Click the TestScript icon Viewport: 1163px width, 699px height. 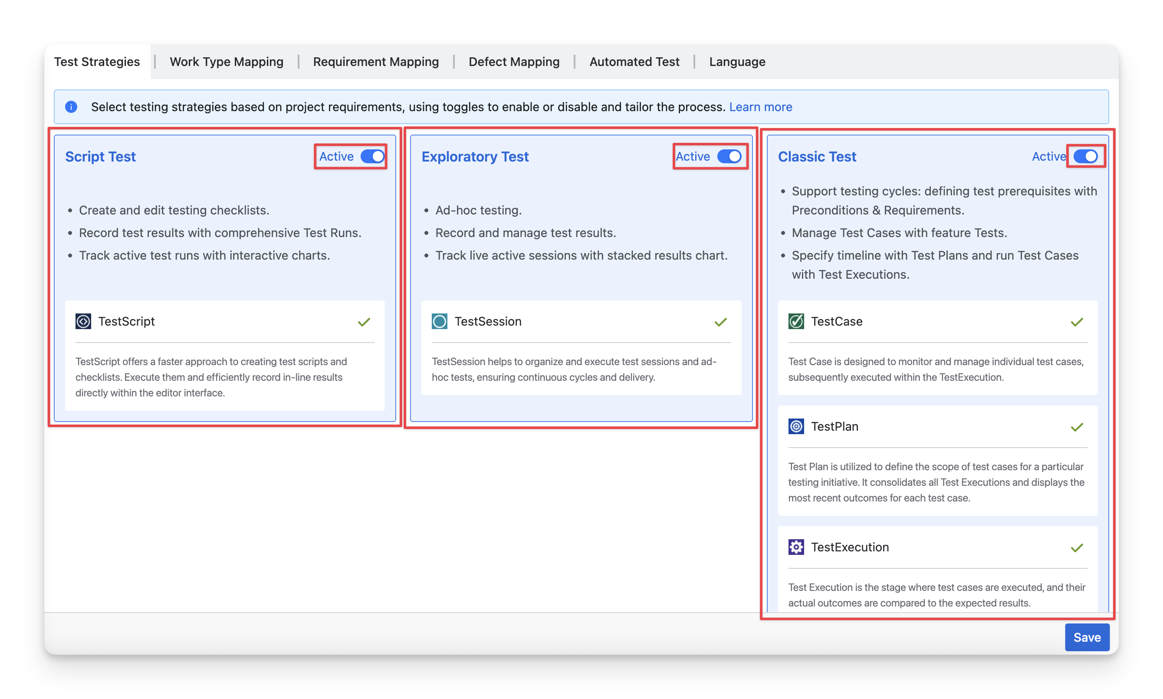[83, 321]
